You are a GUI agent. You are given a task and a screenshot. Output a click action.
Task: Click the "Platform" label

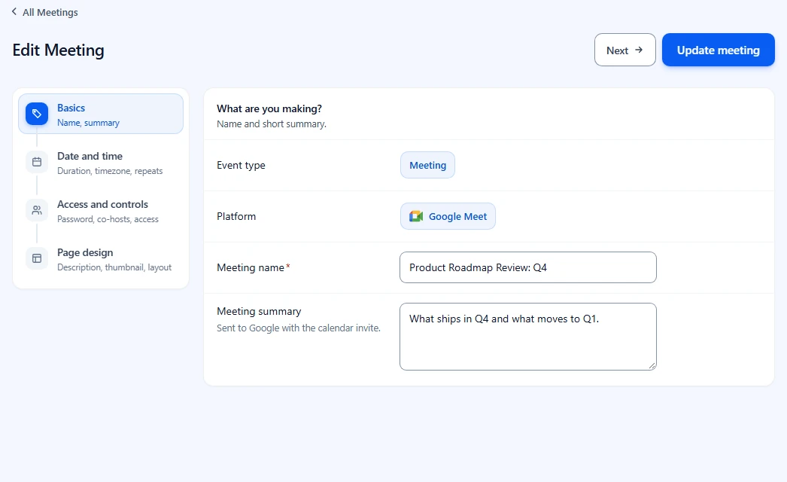236,216
